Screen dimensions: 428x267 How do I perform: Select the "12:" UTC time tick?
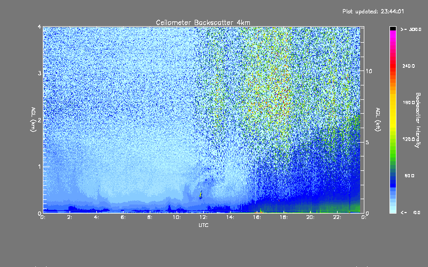click(x=203, y=217)
